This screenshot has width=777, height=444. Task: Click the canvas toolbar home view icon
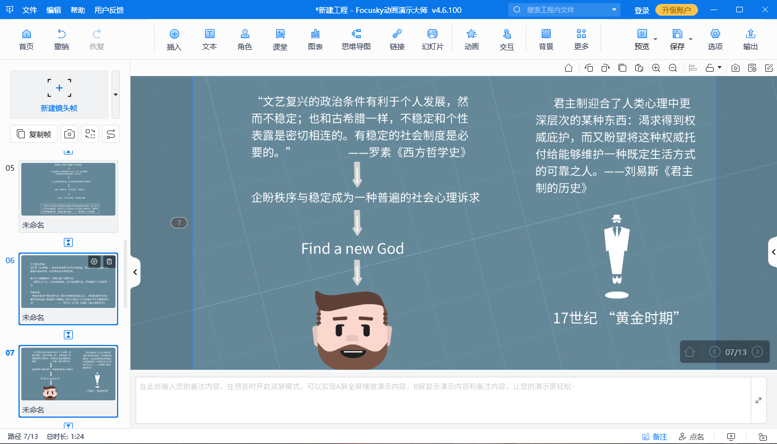coord(569,68)
